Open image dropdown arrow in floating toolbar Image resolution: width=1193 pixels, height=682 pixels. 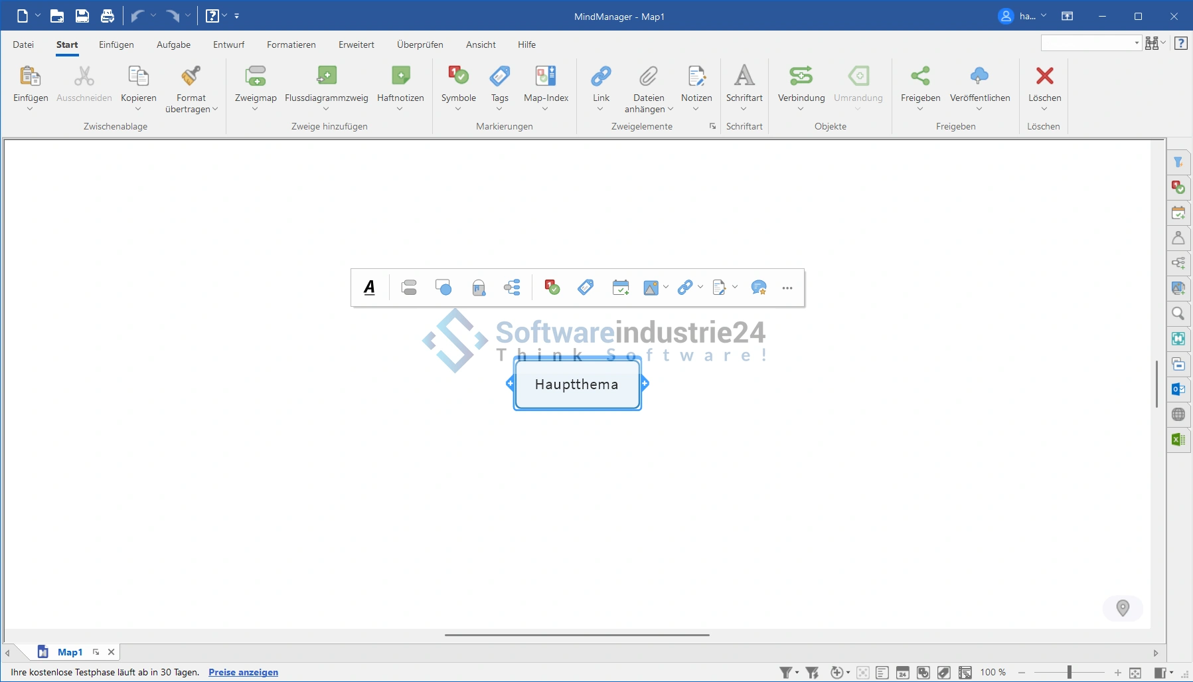[666, 288]
